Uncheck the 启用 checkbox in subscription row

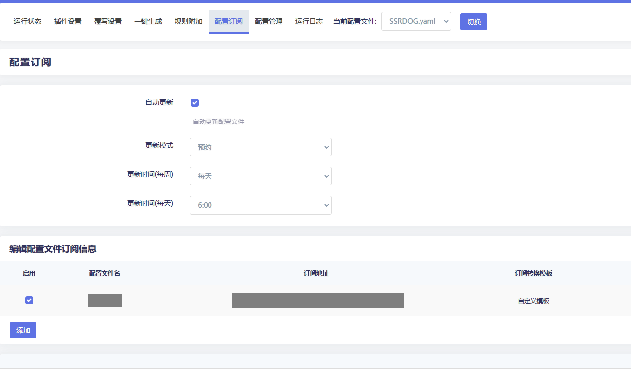coord(29,300)
